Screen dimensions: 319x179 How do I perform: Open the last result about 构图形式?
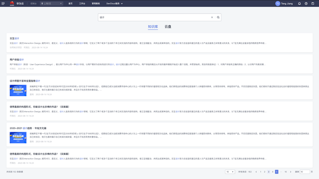39,154
